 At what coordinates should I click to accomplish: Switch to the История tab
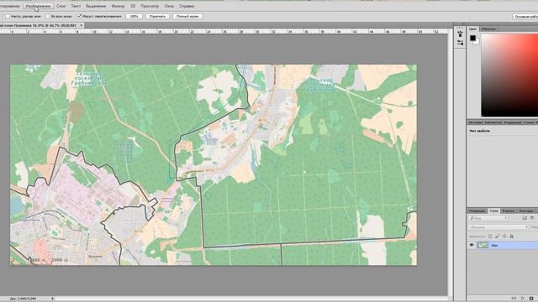476,122
